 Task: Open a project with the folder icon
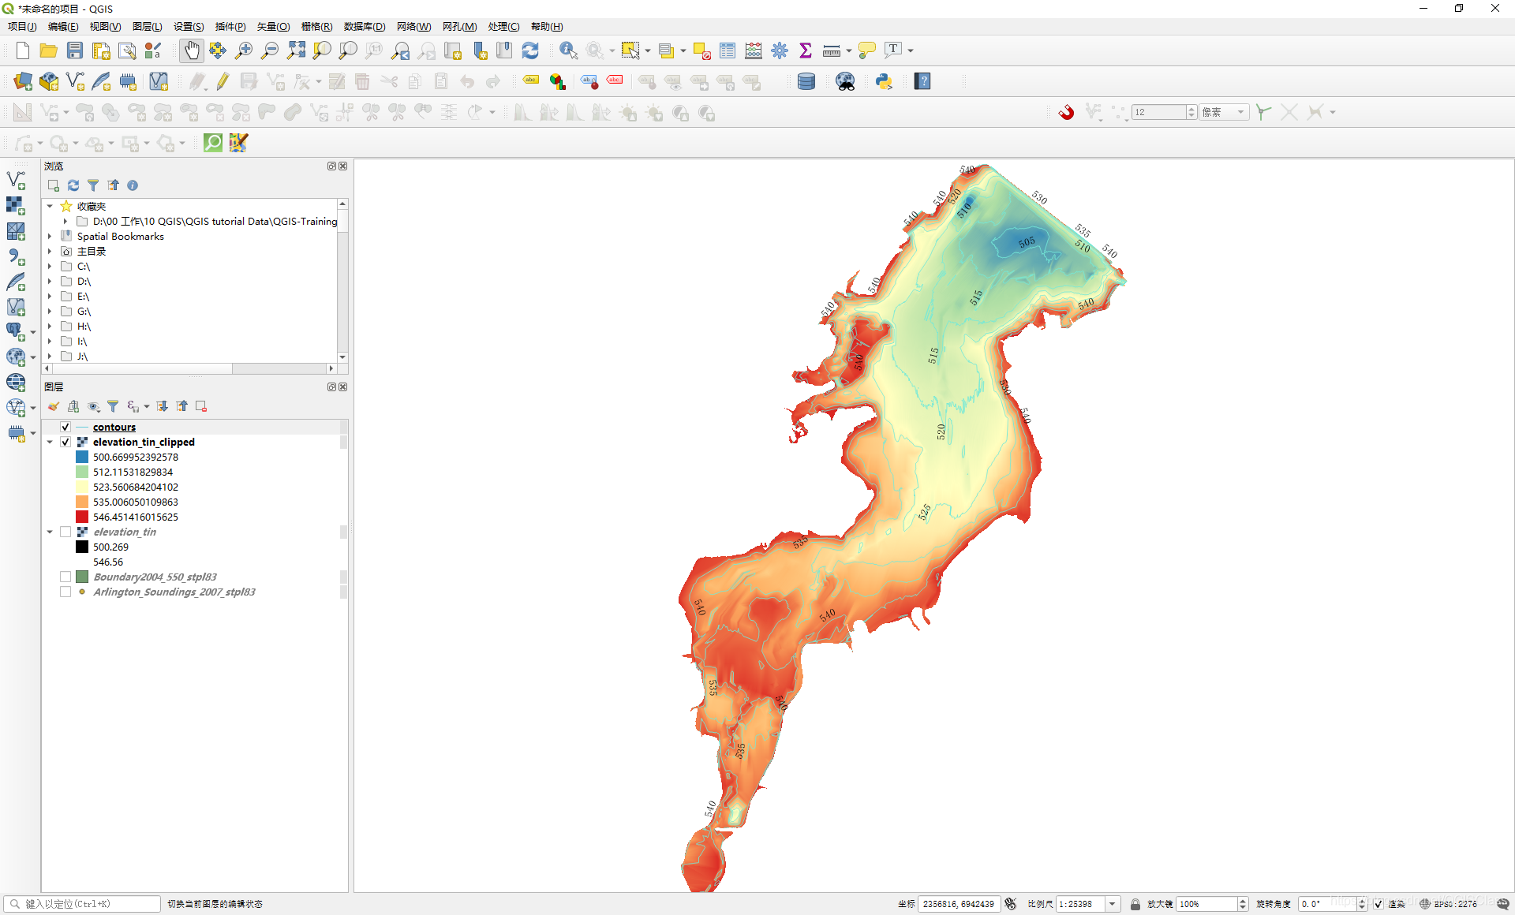coord(48,50)
